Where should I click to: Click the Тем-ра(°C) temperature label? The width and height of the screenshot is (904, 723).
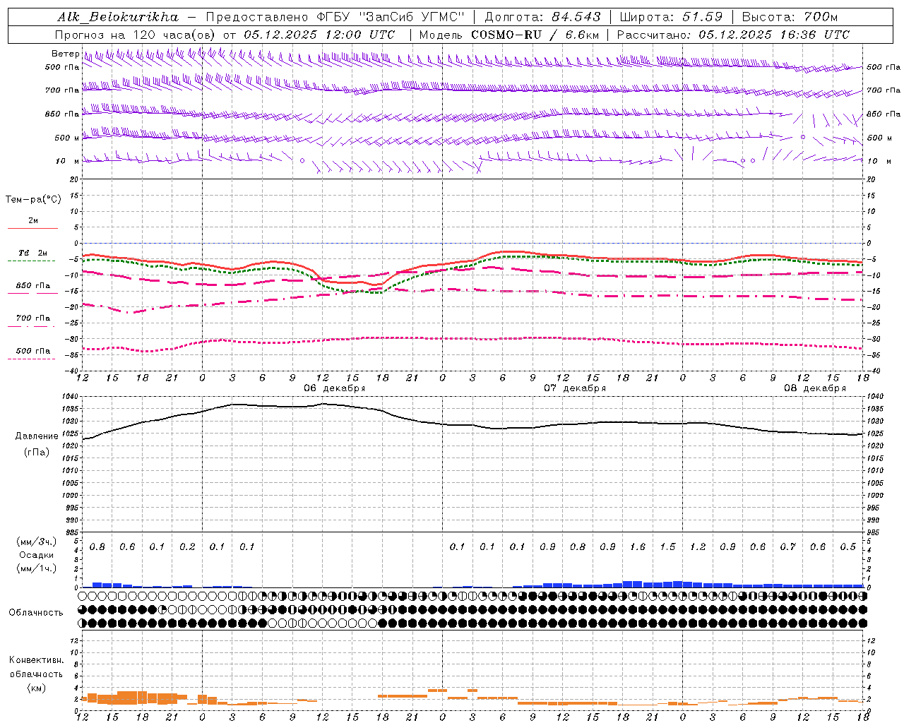coord(33,200)
